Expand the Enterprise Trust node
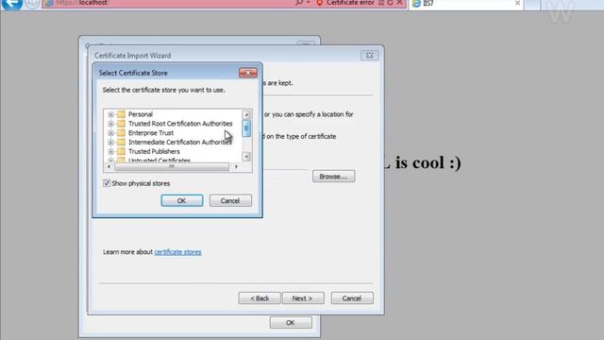The width and height of the screenshot is (604, 340). [x=111, y=133]
